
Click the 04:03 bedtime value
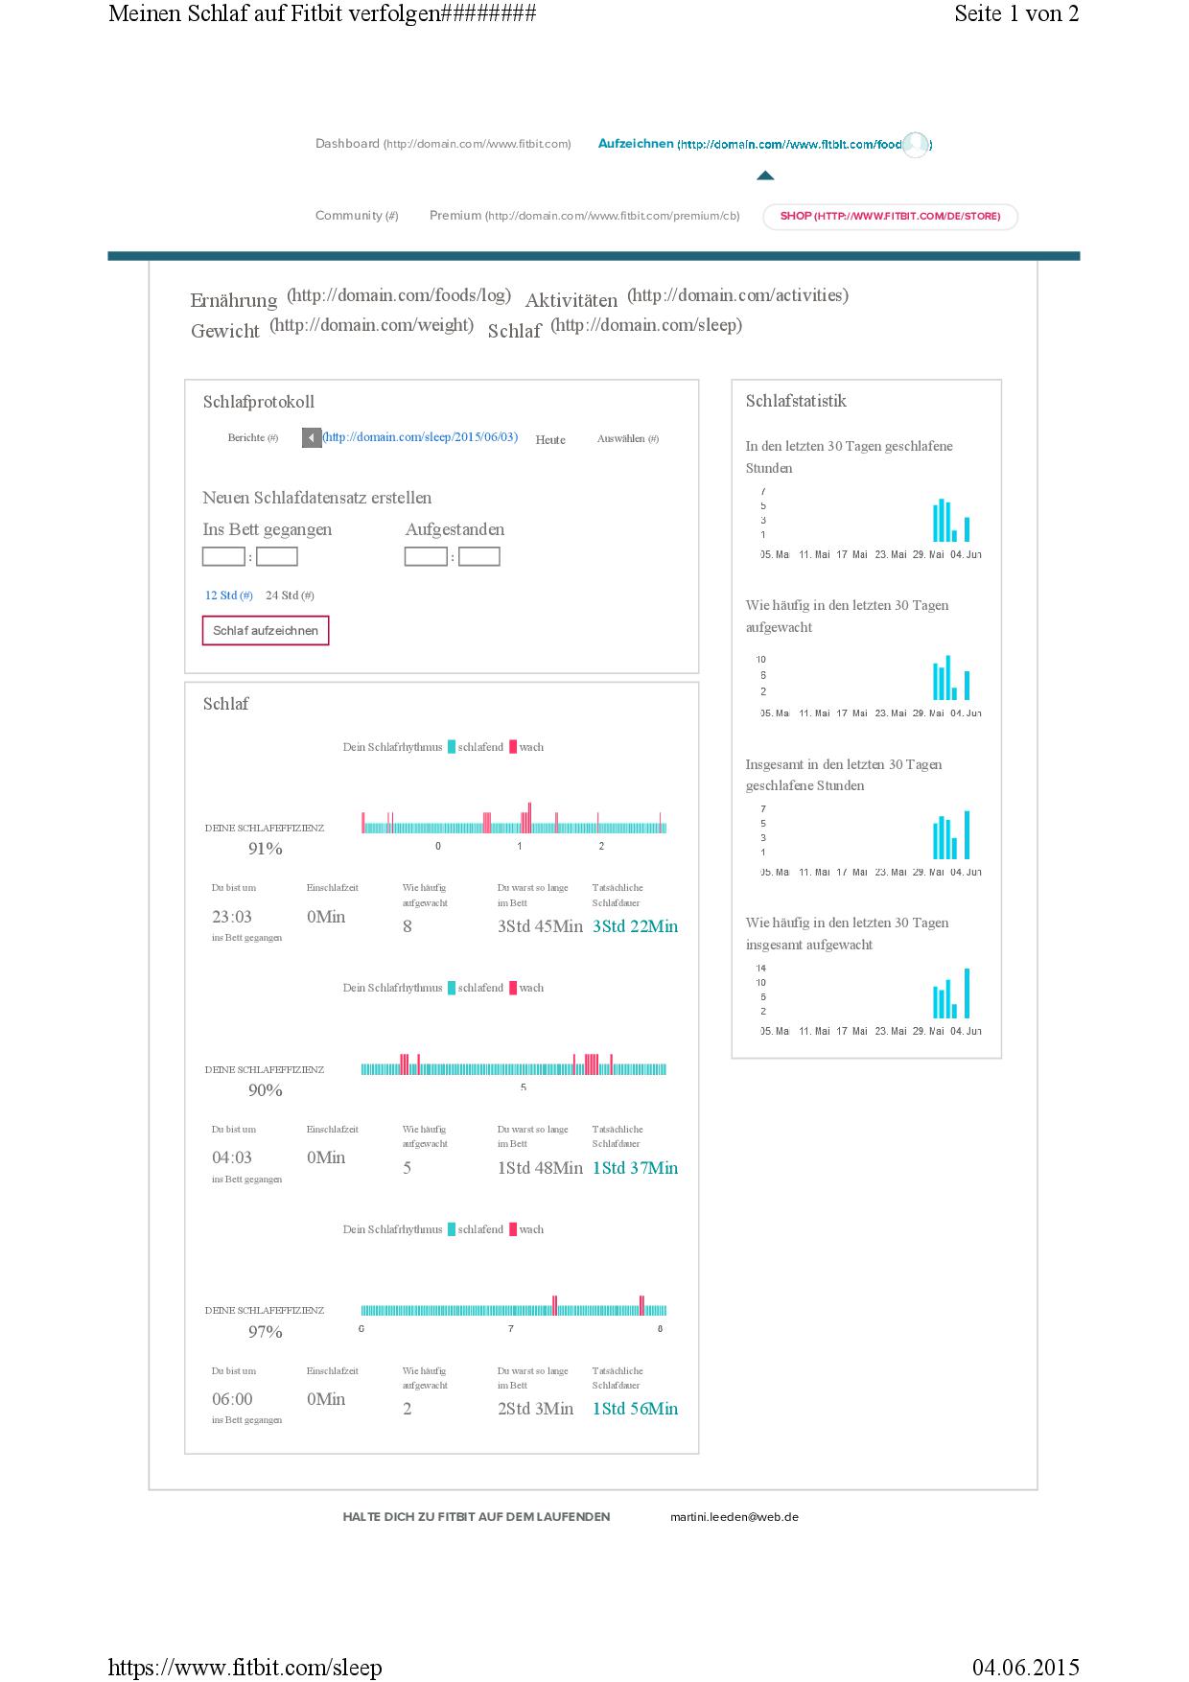click(x=232, y=1157)
